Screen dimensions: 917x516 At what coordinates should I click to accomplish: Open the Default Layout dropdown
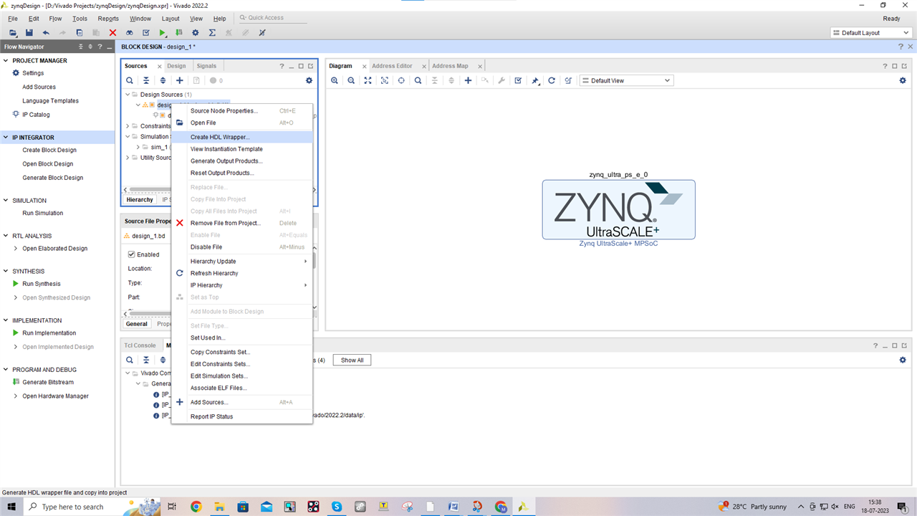871,33
